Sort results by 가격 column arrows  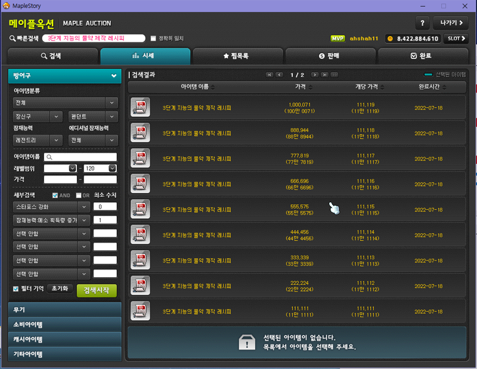point(310,87)
